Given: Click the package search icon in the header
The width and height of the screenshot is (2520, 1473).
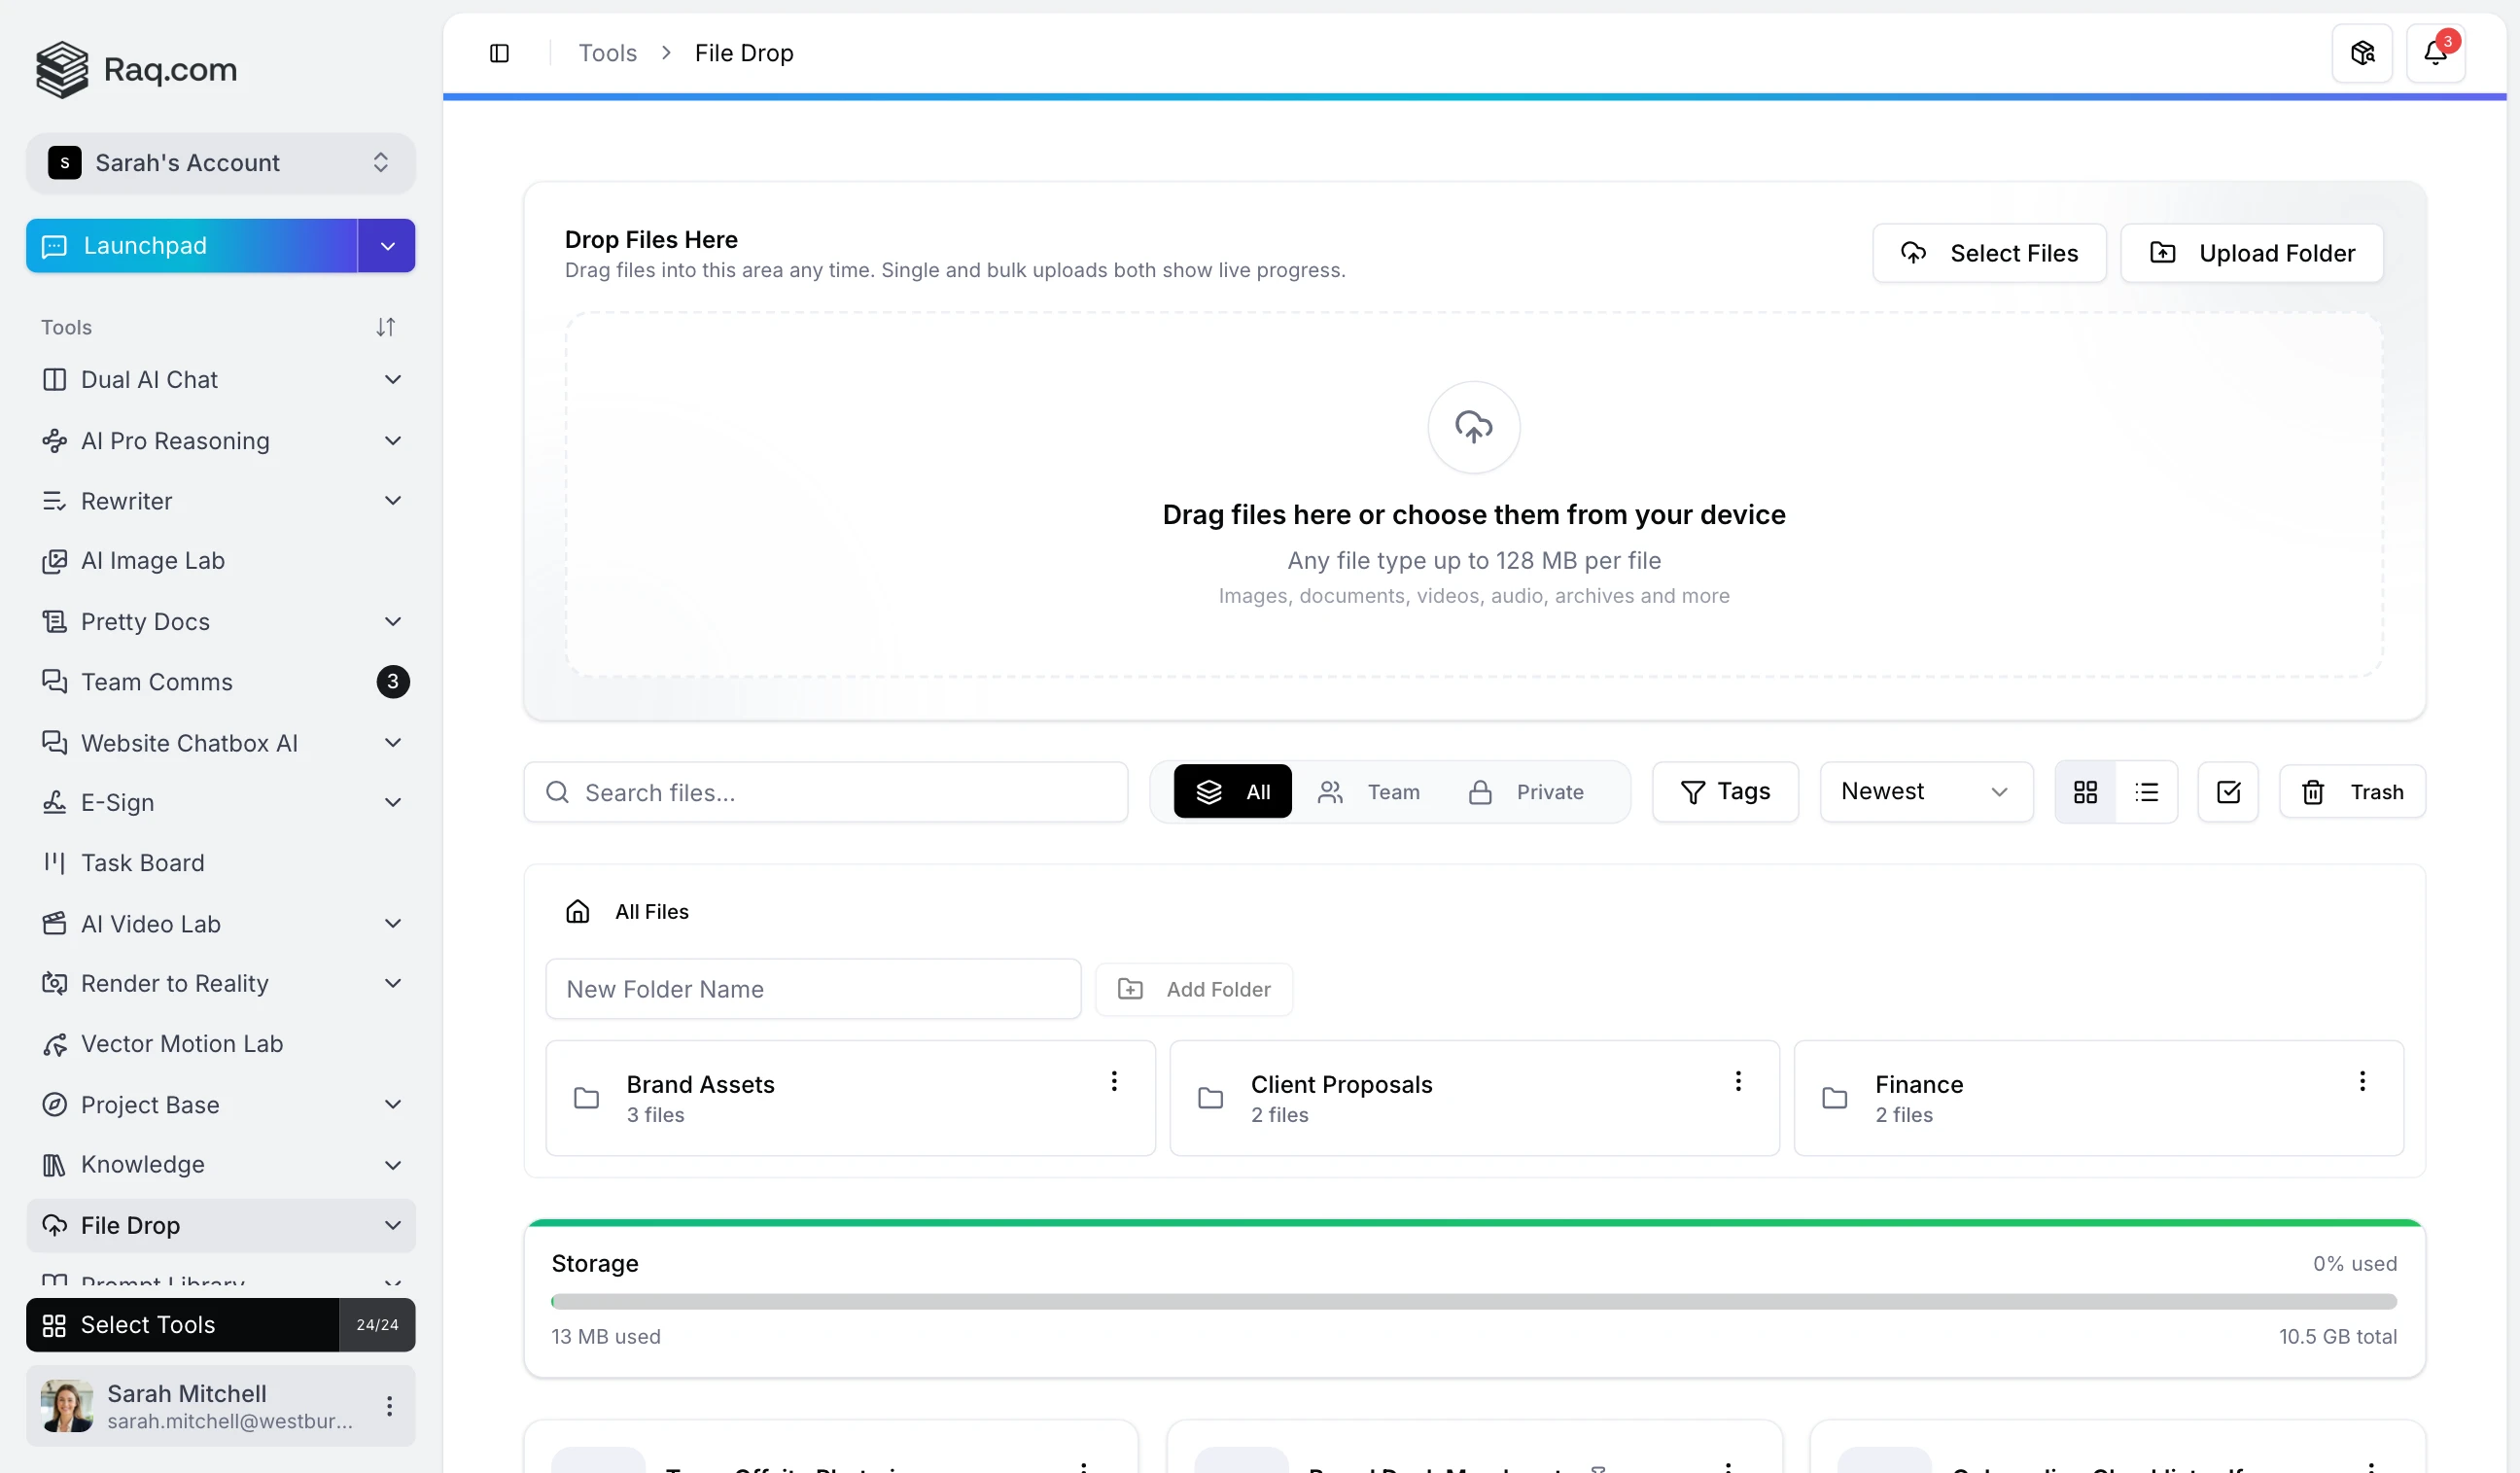Looking at the screenshot, I should pos(2361,52).
